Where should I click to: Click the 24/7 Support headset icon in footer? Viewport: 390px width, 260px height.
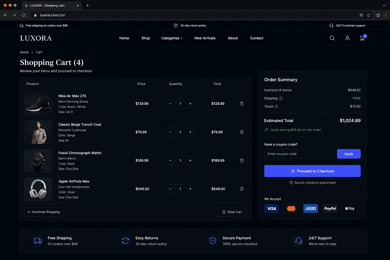[299, 241]
